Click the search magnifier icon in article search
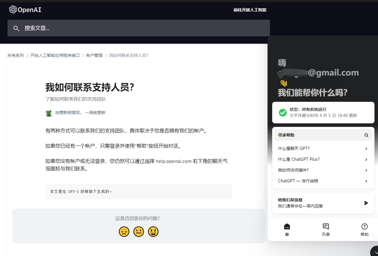 coord(16,28)
